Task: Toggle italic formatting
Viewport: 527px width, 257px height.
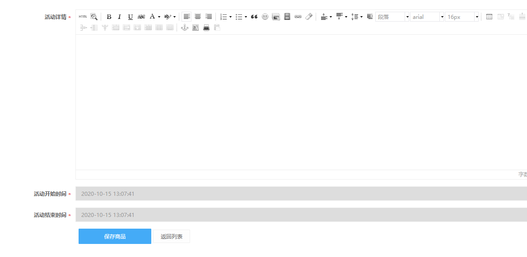Action: pyautogui.click(x=119, y=16)
